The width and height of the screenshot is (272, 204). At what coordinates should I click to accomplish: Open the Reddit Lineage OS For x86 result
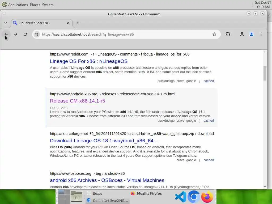click(89, 61)
